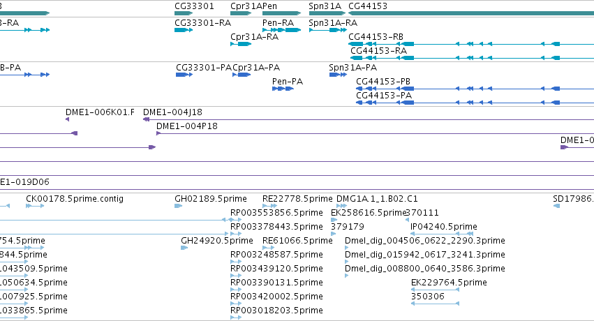Select the CG33301-RA transcript label
The width and height of the screenshot is (594, 321).
pyautogui.click(x=202, y=23)
